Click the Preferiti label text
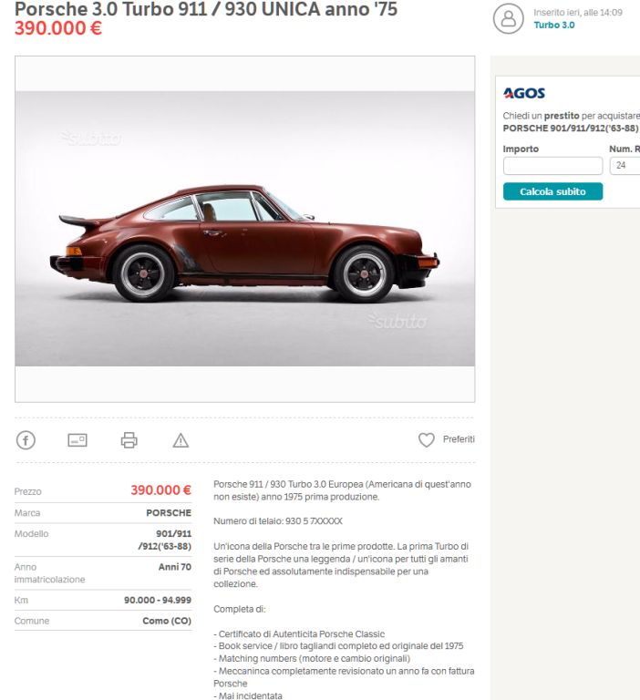The width and height of the screenshot is (640, 700). point(459,439)
